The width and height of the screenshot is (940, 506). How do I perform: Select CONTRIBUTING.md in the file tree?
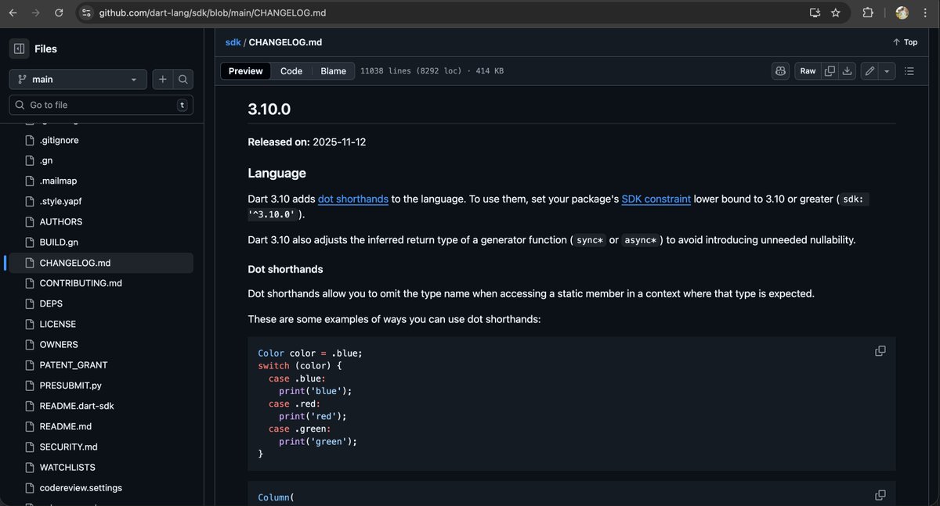(x=82, y=283)
